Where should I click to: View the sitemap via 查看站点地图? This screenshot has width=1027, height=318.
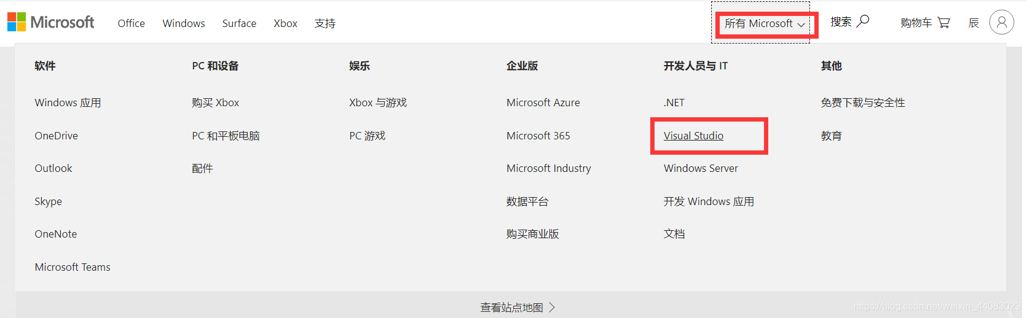(x=517, y=308)
